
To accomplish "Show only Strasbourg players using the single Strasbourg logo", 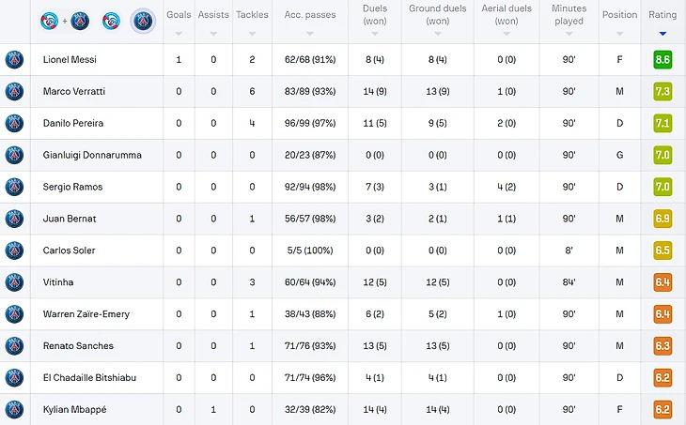I will click(111, 21).
